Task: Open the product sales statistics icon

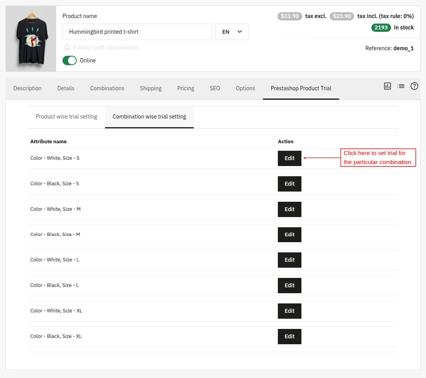Action: pyautogui.click(x=387, y=86)
